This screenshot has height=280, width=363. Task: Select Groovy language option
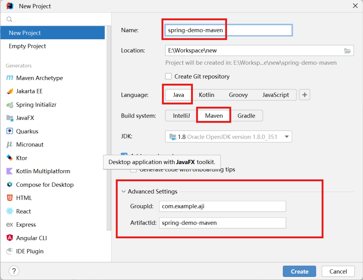238,95
